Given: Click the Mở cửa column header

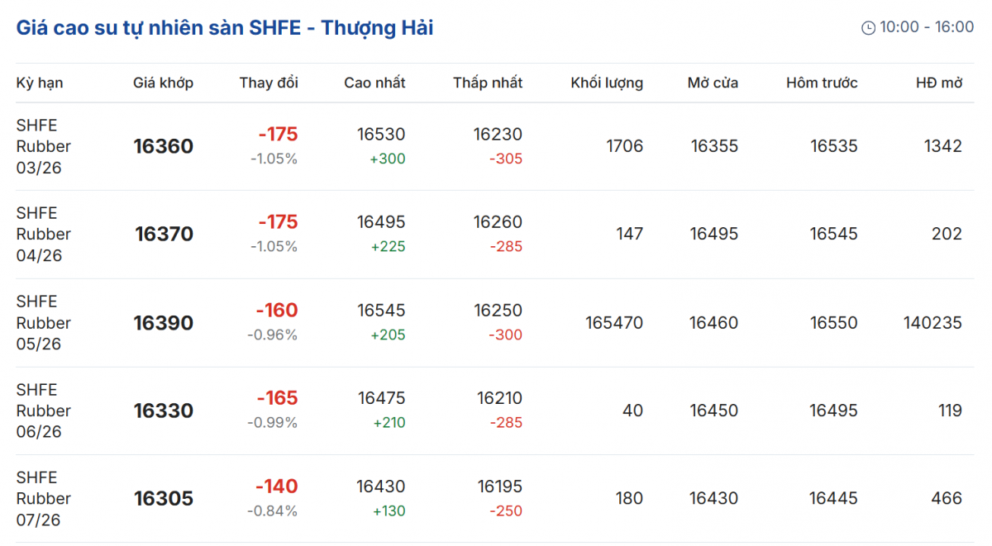Looking at the screenshot, I should click(x=713, y=83).
